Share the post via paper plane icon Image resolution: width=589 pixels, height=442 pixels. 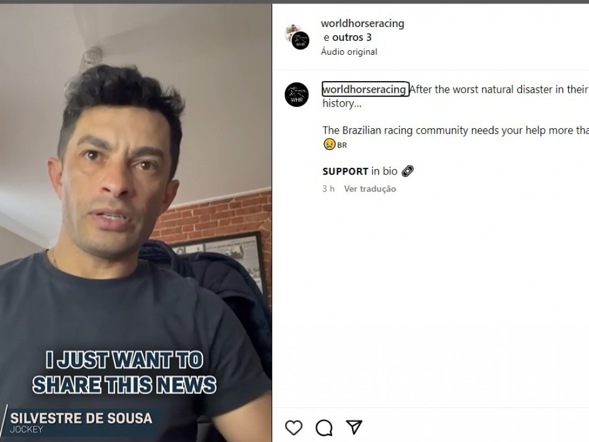pos(354,427)
